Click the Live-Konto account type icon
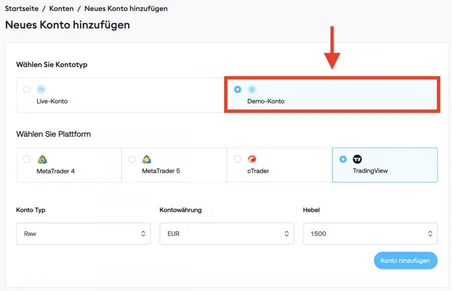452x291 pixels. (x=41, y=90)
